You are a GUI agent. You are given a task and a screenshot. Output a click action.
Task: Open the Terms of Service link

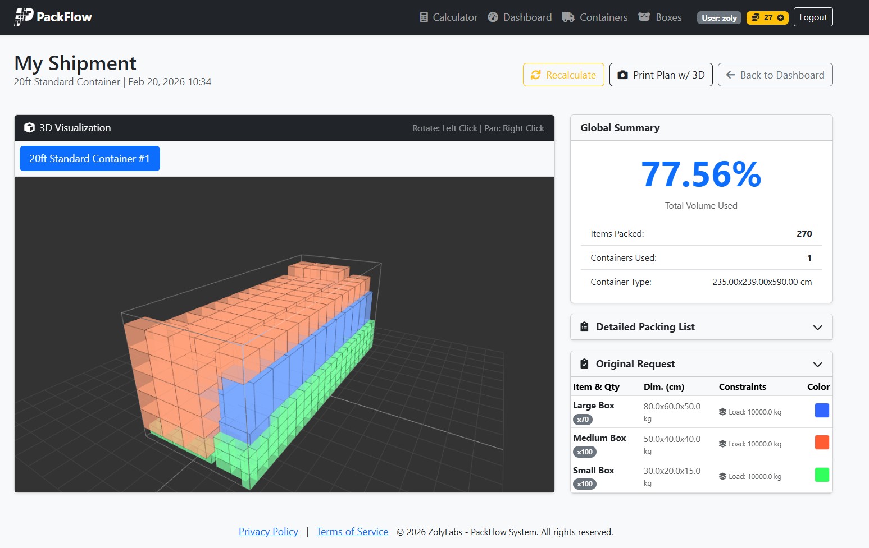click(x=352, y=531)
